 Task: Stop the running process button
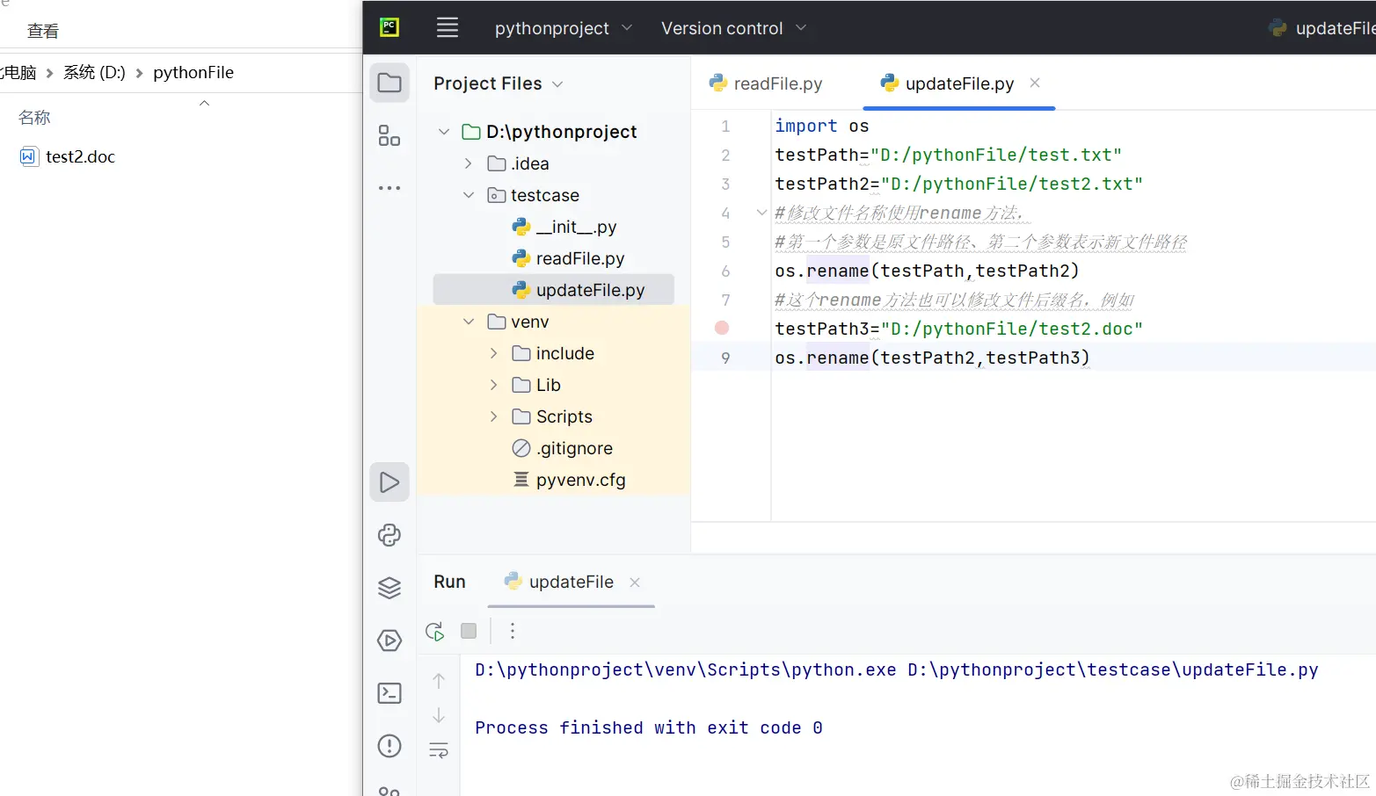coord(469,631)
